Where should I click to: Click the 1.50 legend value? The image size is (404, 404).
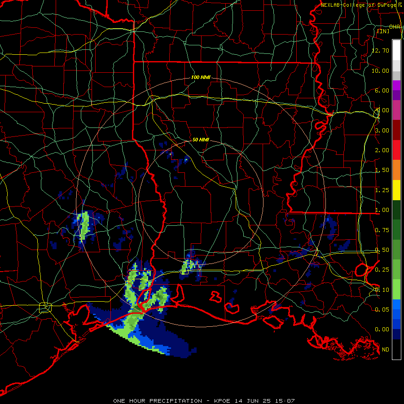pos(382,170)
